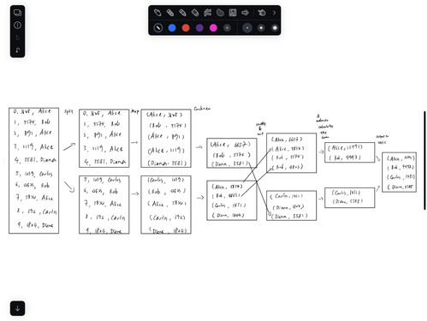Image resolution: width=428 pixels, height=321 pixels.
Task: Select the lasso selection tool
Action: [x=220, y=13]
